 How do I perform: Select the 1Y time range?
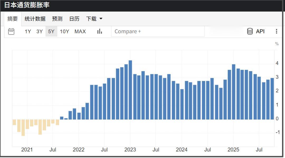pos(28,31)
